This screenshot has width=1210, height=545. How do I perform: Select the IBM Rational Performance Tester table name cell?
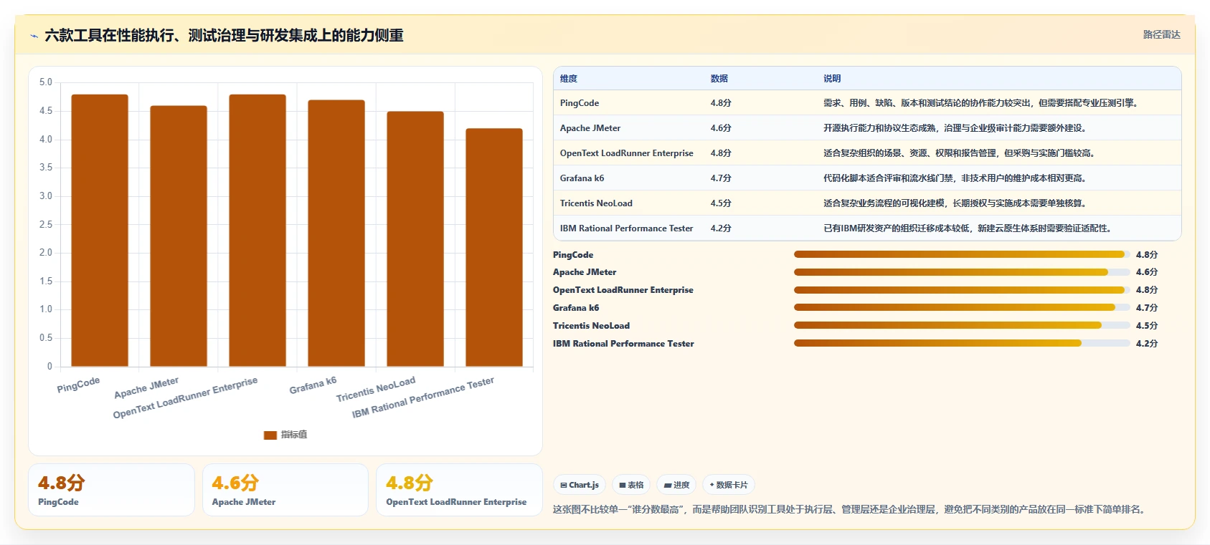coord(627,228)
